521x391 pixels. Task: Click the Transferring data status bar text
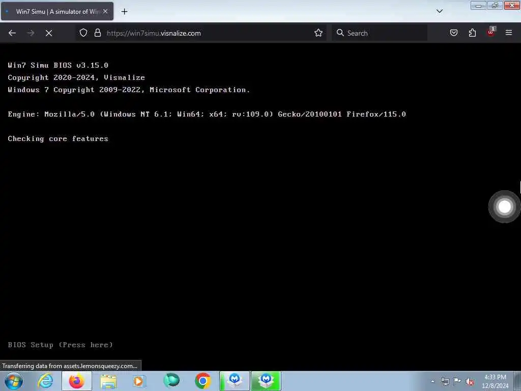point(70,366)
